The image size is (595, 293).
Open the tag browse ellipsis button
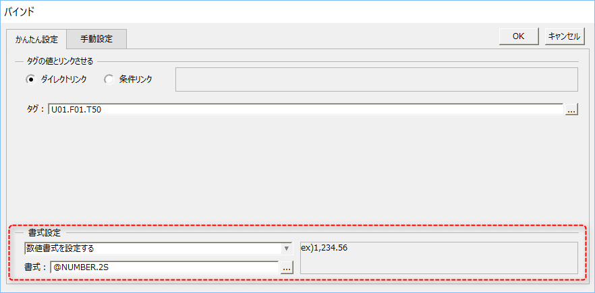[x=571, y=110]
